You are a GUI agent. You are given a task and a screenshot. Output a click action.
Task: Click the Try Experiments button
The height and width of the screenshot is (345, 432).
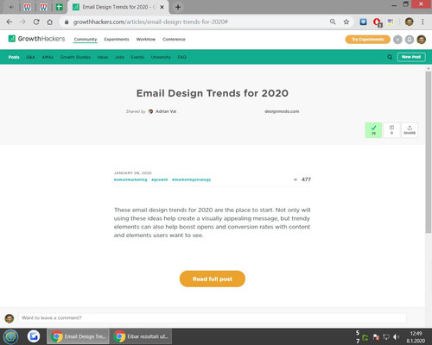[x=368, y=40]
